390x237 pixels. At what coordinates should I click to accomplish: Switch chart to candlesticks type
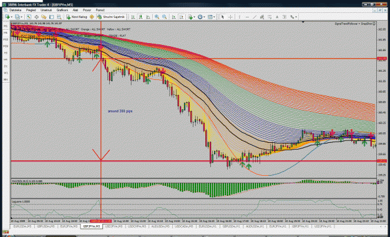coord(140,17)
